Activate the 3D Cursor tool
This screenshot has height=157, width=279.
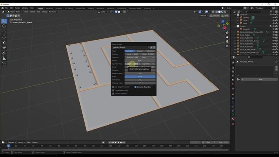point(4,26)
